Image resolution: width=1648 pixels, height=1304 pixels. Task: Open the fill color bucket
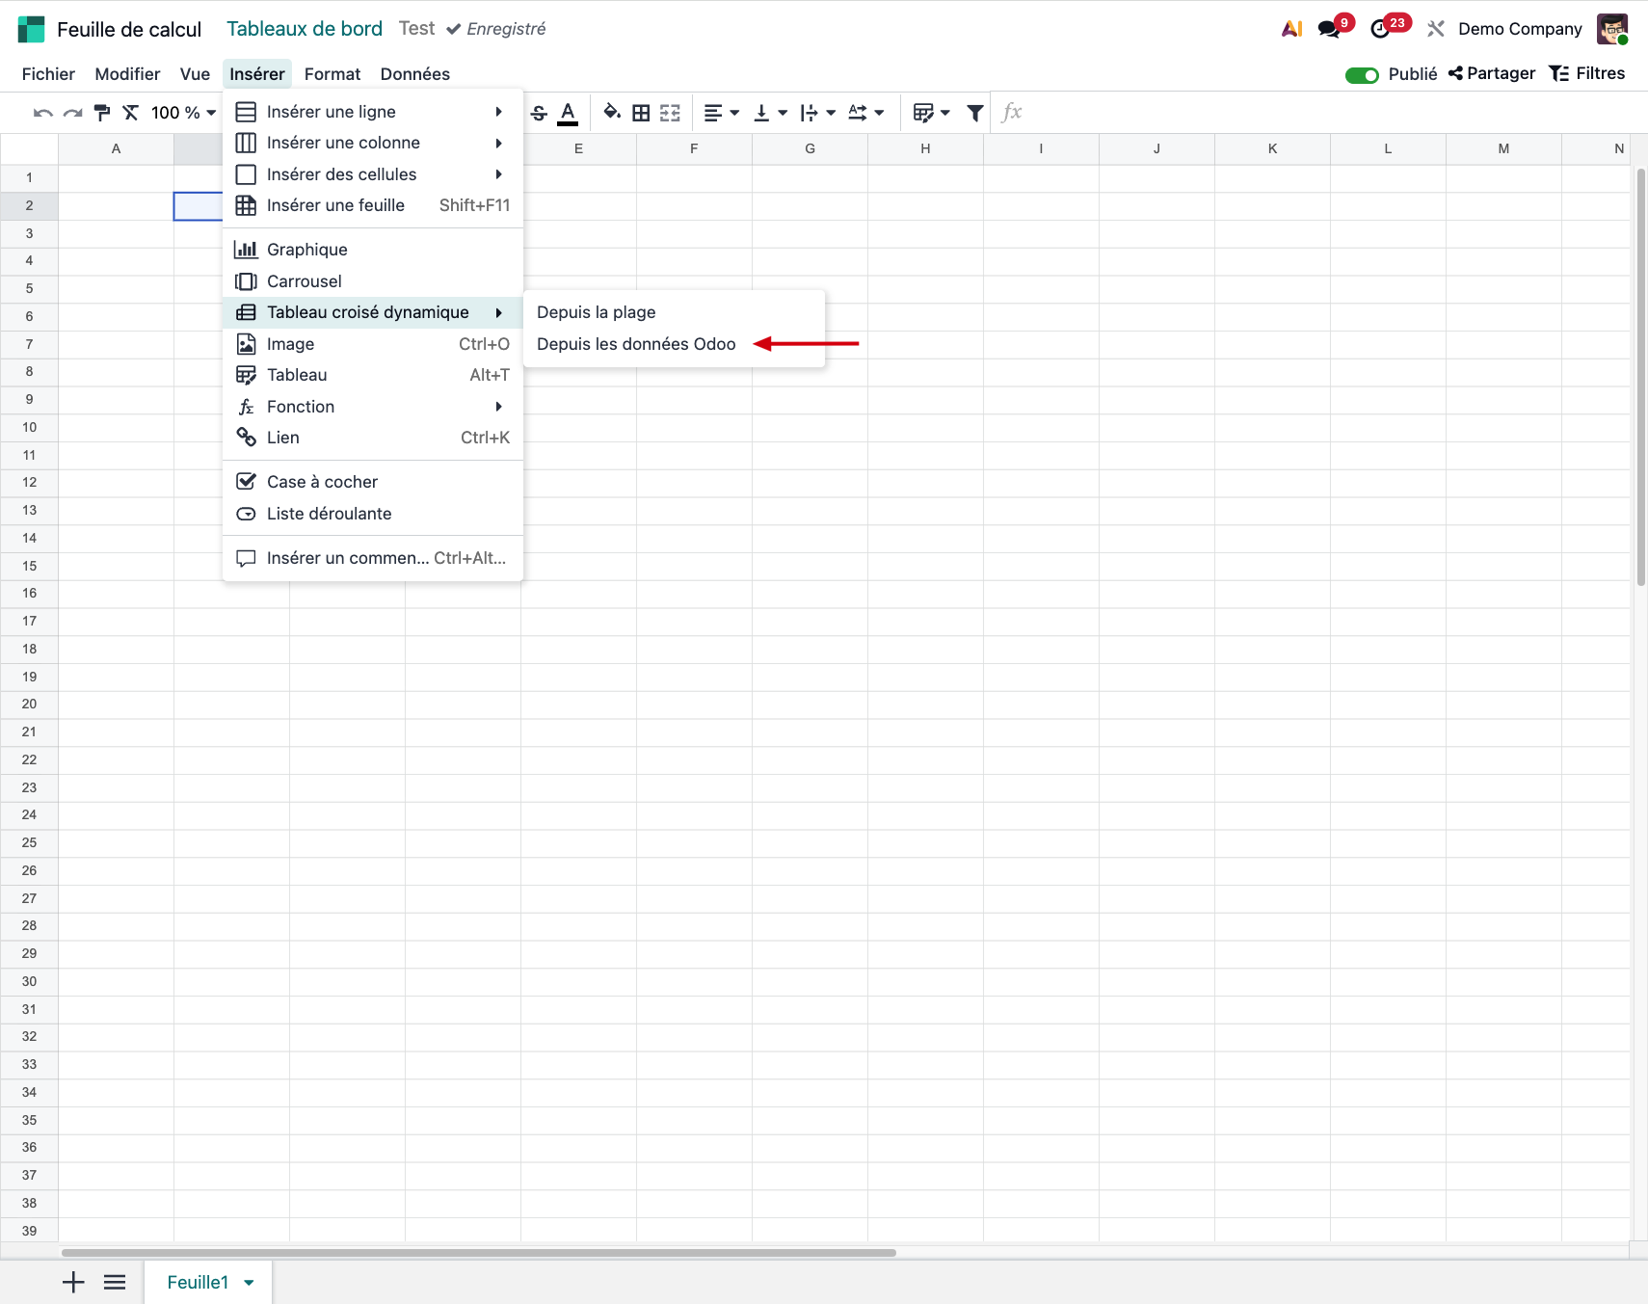pyautogui.click(x=611, y=113)
